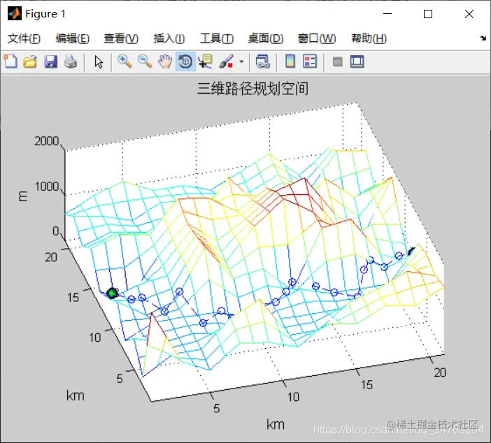Open the 工具(T) menu
The height and width of the screenshot is (443, 491).
(x=217, y=38)
